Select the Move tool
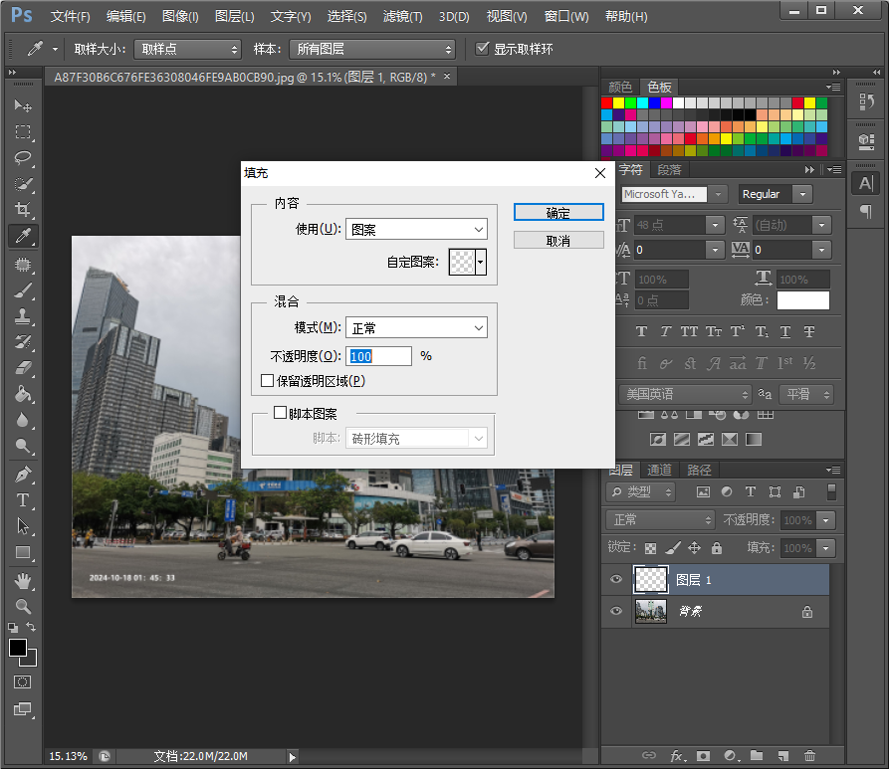Viewport: 889px width, 769px height. click(23, 105)
